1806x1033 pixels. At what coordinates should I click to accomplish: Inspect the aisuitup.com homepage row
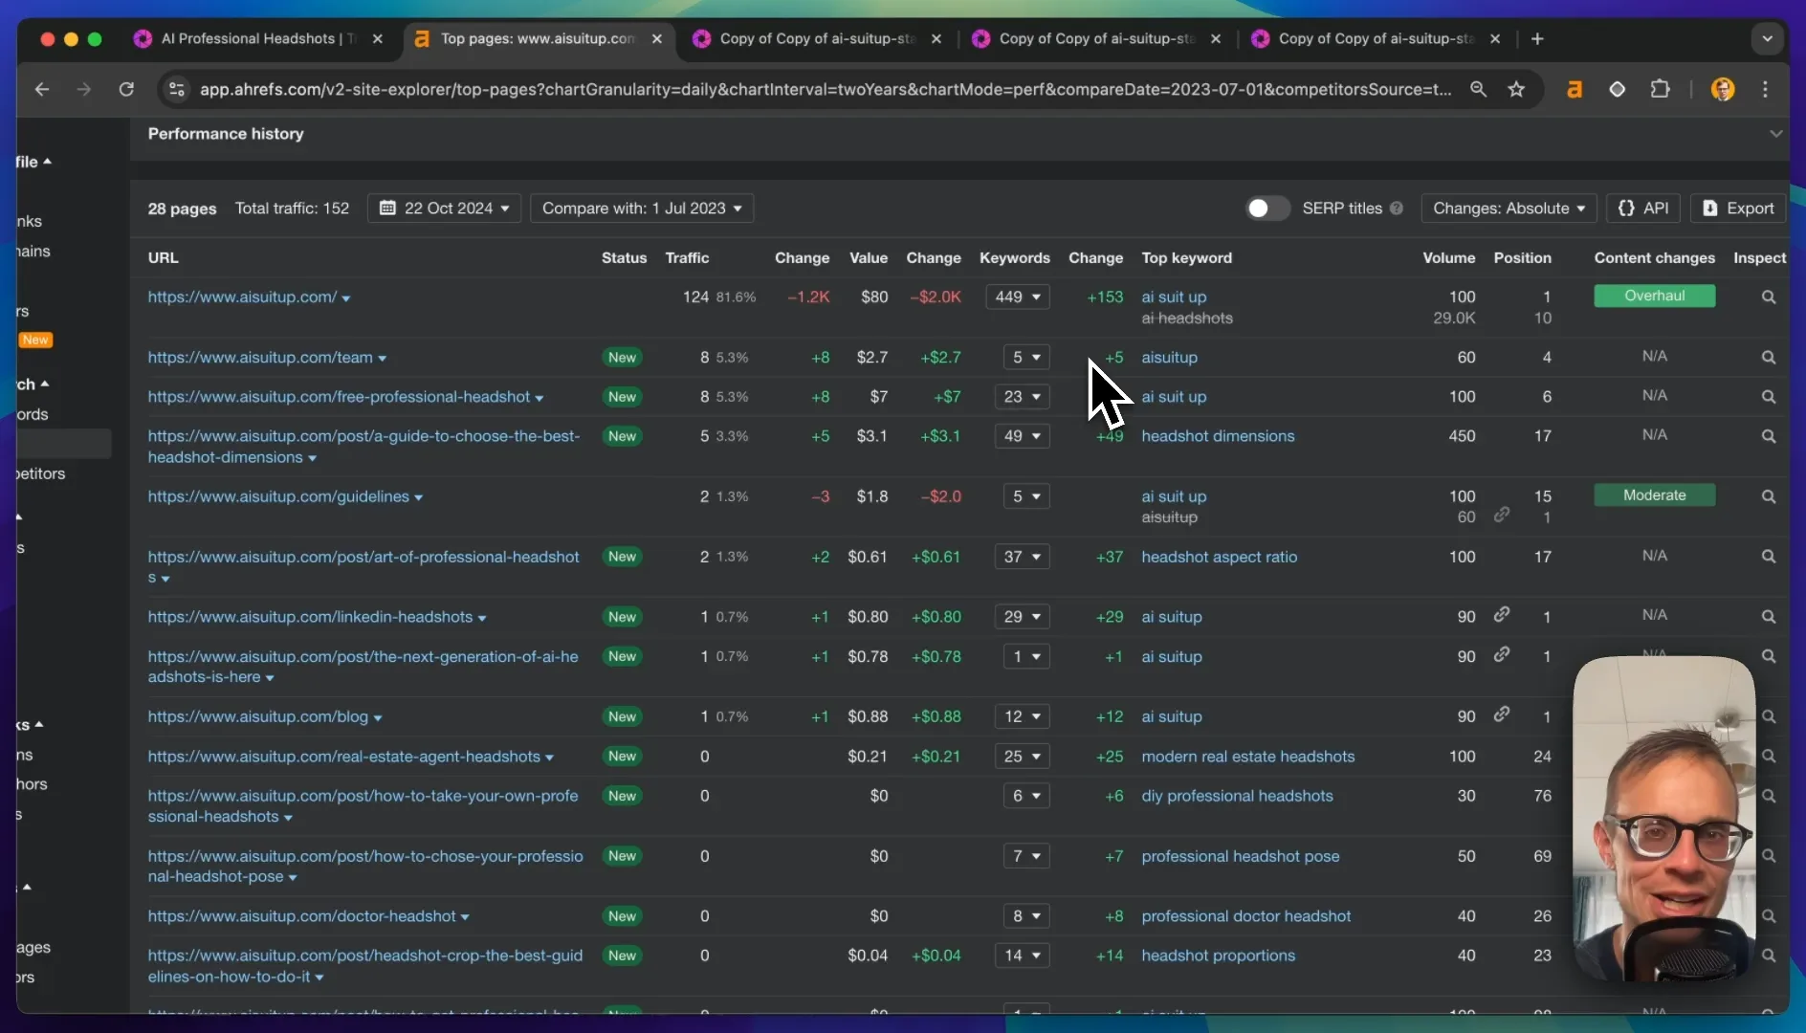coord(1769,297)
